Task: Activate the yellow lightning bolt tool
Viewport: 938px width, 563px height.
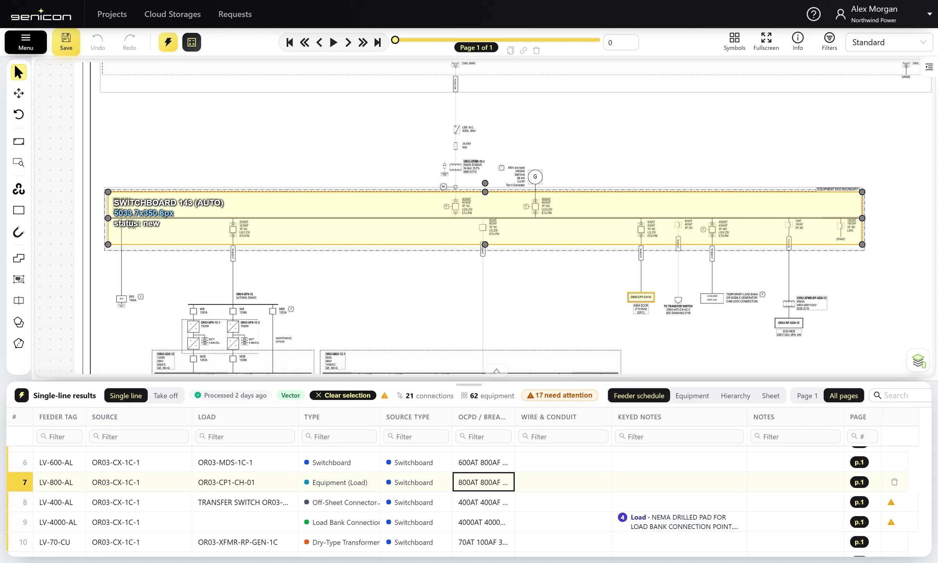Action: (x=168, y=42)
